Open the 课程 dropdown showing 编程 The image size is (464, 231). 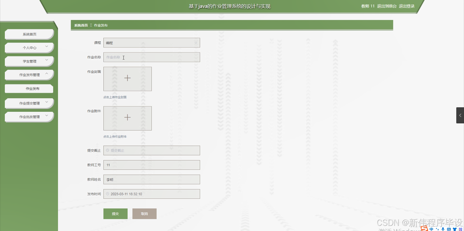[x=151, y=43]
